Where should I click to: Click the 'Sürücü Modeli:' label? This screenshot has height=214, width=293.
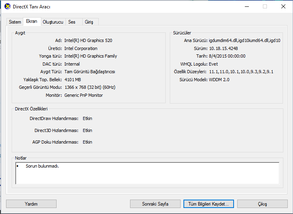[193, 80]
